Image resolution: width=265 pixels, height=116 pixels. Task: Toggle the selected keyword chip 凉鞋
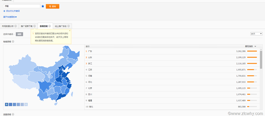point(19,34)
